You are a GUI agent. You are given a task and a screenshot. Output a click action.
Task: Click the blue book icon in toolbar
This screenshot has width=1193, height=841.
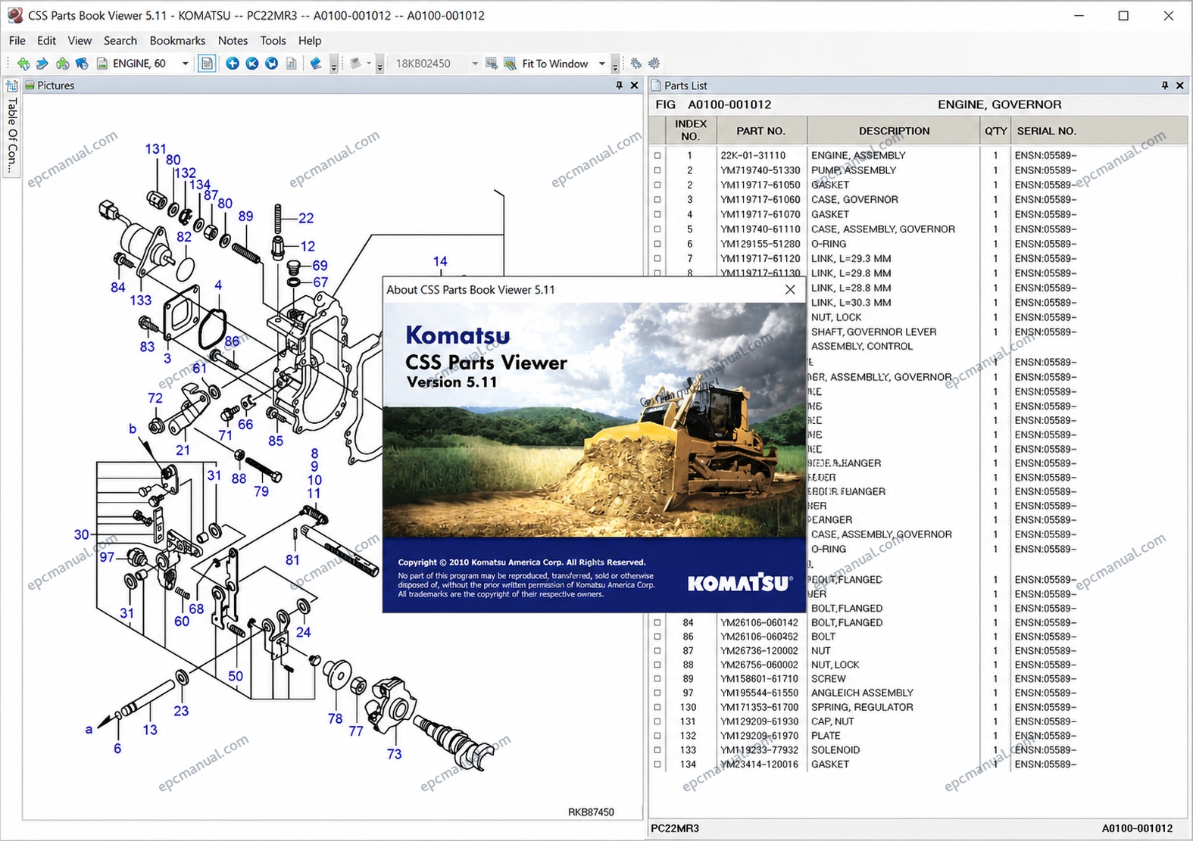click(x=317, y=64)
